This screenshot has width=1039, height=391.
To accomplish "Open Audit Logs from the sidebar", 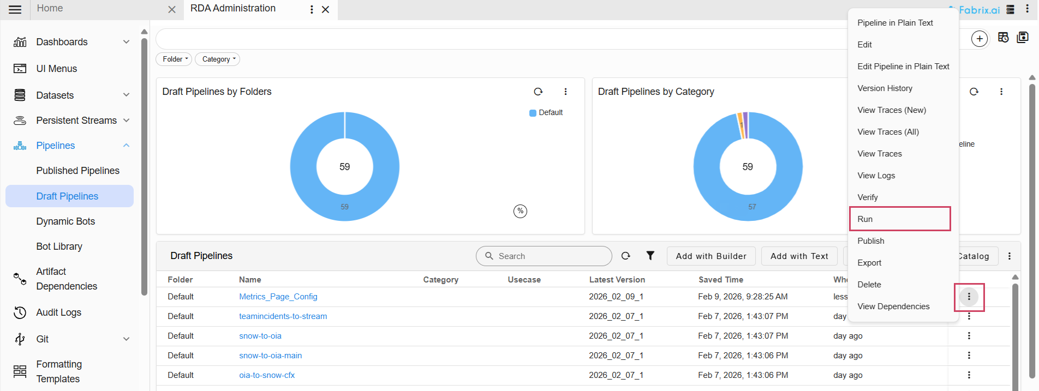I will [x=58, y=312].
